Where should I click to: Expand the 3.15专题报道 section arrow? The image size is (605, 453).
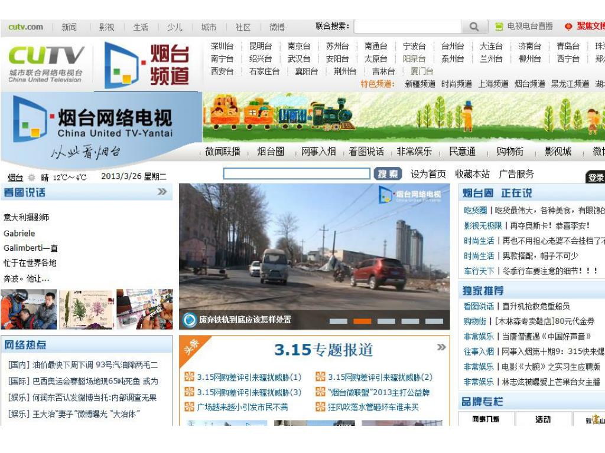click(441, 347)
